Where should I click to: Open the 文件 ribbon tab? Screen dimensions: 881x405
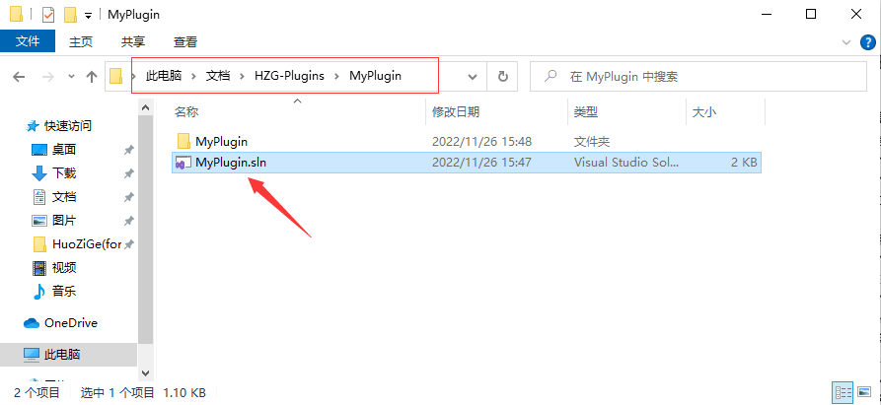(28, 41)
